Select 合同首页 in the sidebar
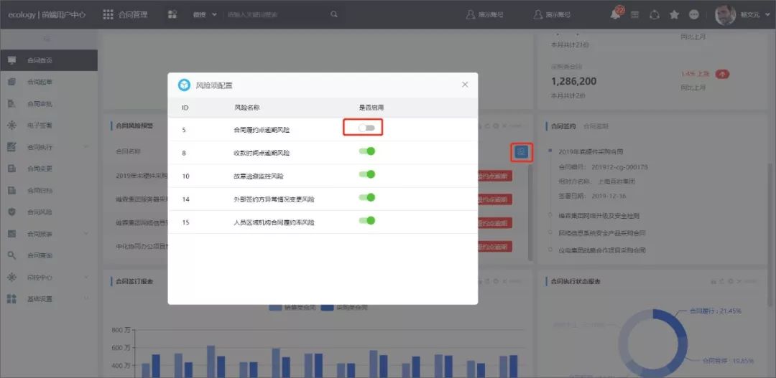Viewport: 776px width, 378px height. (49, 60)
